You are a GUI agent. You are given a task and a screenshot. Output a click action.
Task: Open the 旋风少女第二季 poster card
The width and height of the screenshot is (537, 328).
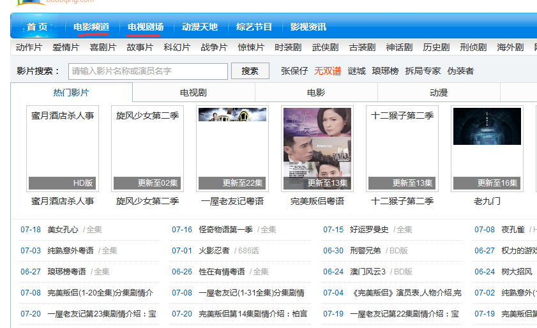[x=147, y=149]
